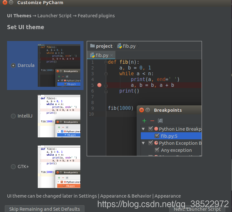Click the fib(1000) code line

[x=121, y=108]
